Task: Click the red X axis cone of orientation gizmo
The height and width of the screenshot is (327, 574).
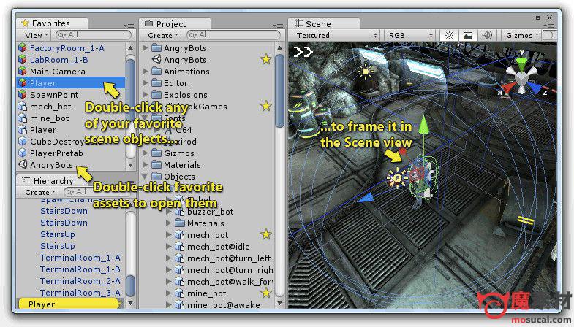Action: point(508,88)
